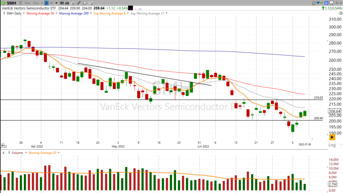Viewport: 343px width, 193px height.
Task: Open the Moving Average 200 menu
Action: (x=75, y=13)
